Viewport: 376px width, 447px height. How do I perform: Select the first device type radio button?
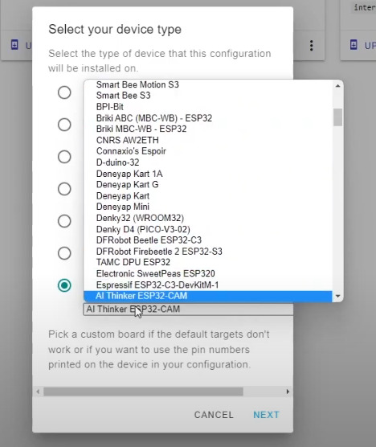click(64, 92)
